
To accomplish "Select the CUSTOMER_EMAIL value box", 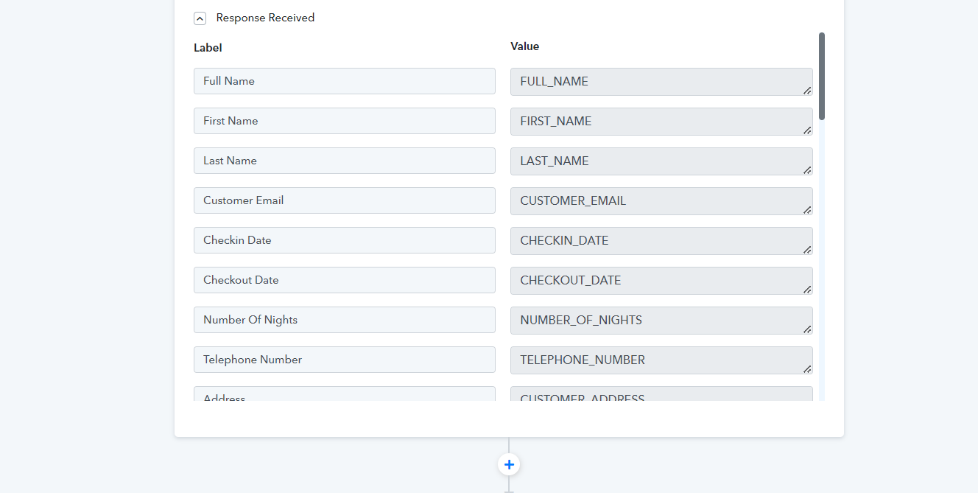I will tap(661, 201).
